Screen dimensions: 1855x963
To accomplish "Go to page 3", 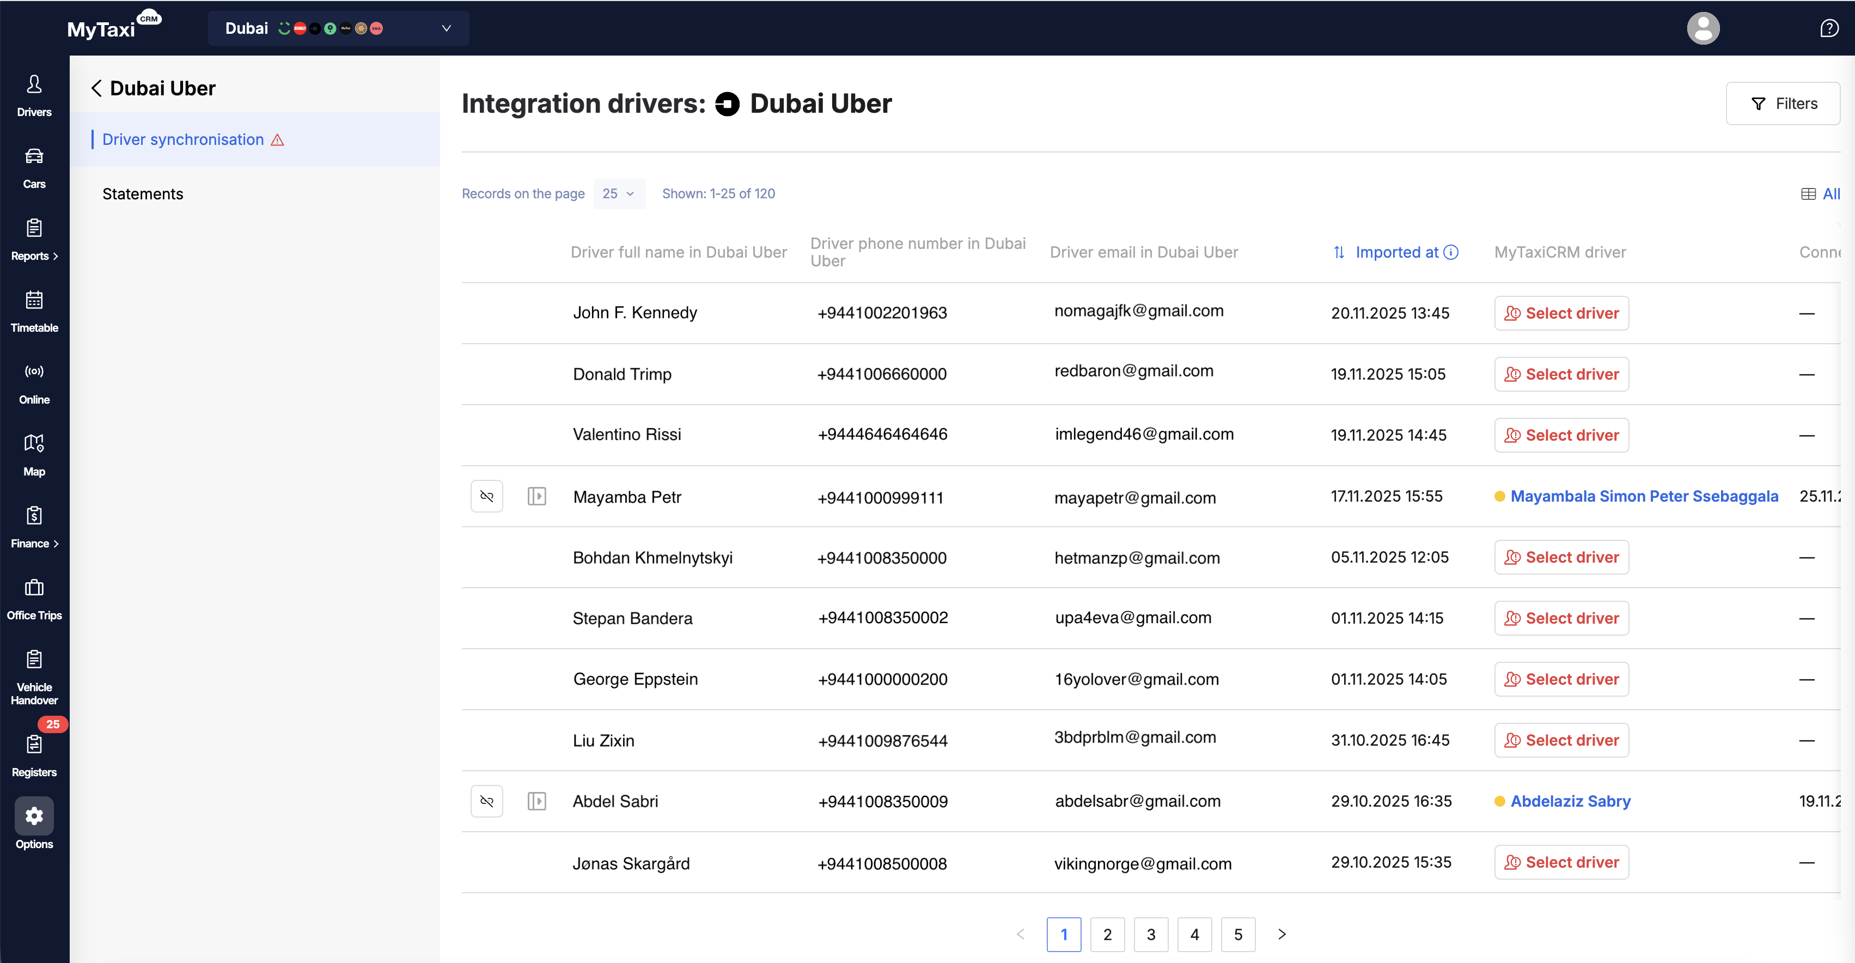I will 1151,935.
